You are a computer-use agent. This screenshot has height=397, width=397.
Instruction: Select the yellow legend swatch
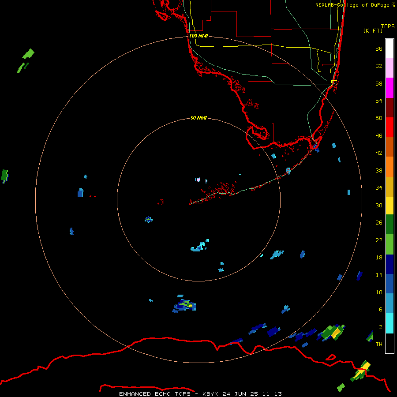[x=390, y=206]
